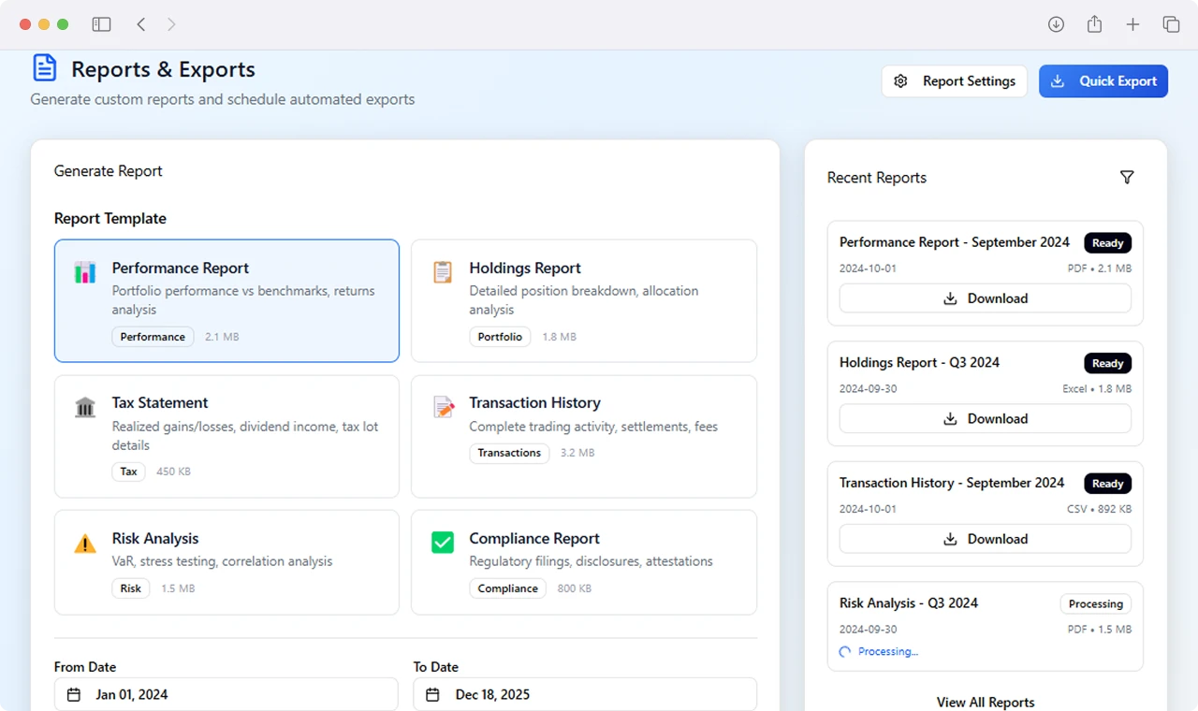
Task: Click the Risk Analysis warning triangle icon
Action: pyautogui.click(x=85, y=543)
